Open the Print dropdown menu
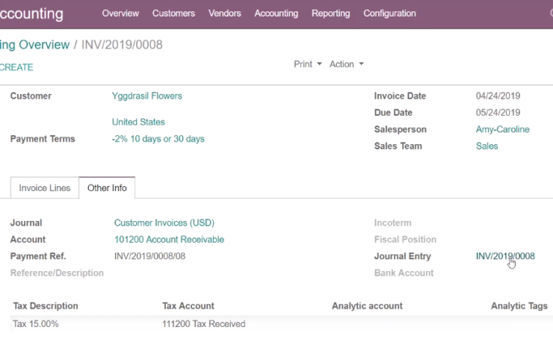This screenshot has height=348, width=553. click(x=308, y=64)
